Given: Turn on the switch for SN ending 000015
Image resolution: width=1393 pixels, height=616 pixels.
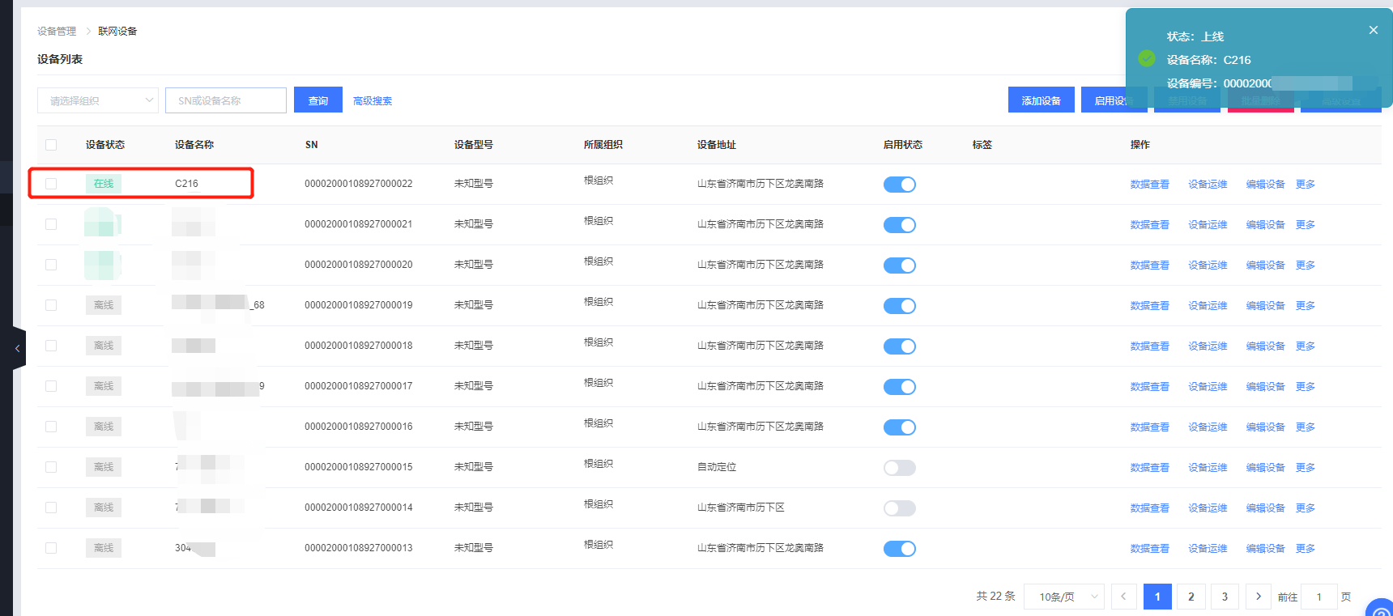Looking at the screenshot, I should click(899, 468).
